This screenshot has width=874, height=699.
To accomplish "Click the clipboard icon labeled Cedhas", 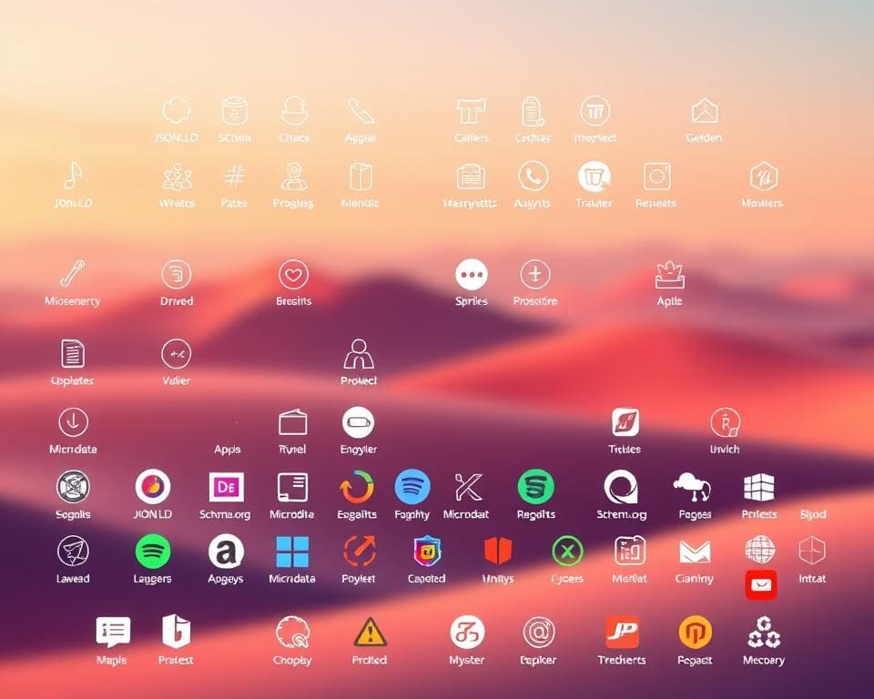I will [533, 110].
